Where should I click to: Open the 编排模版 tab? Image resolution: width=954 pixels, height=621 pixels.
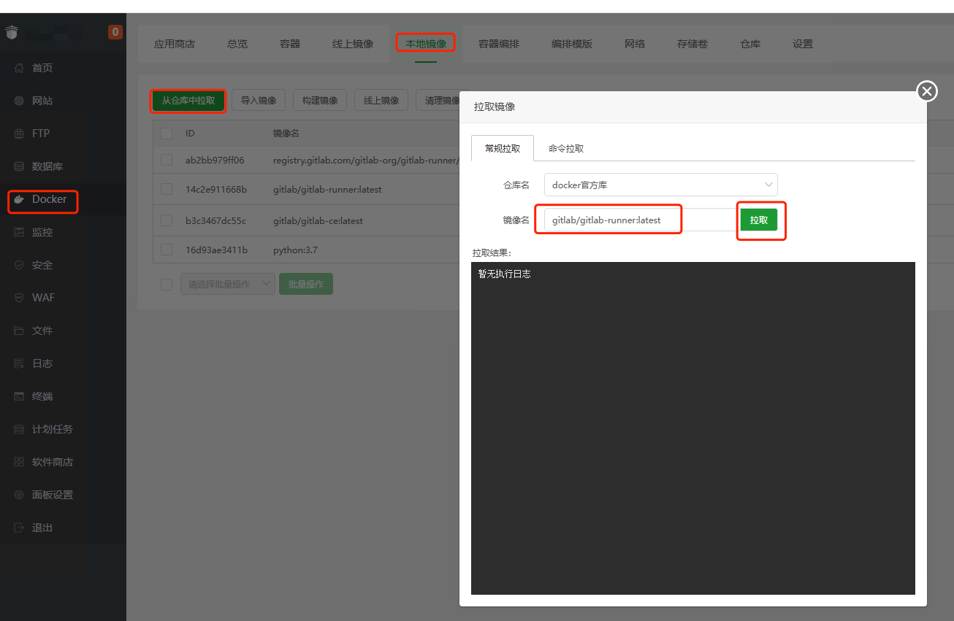click(x=572, y=44)
